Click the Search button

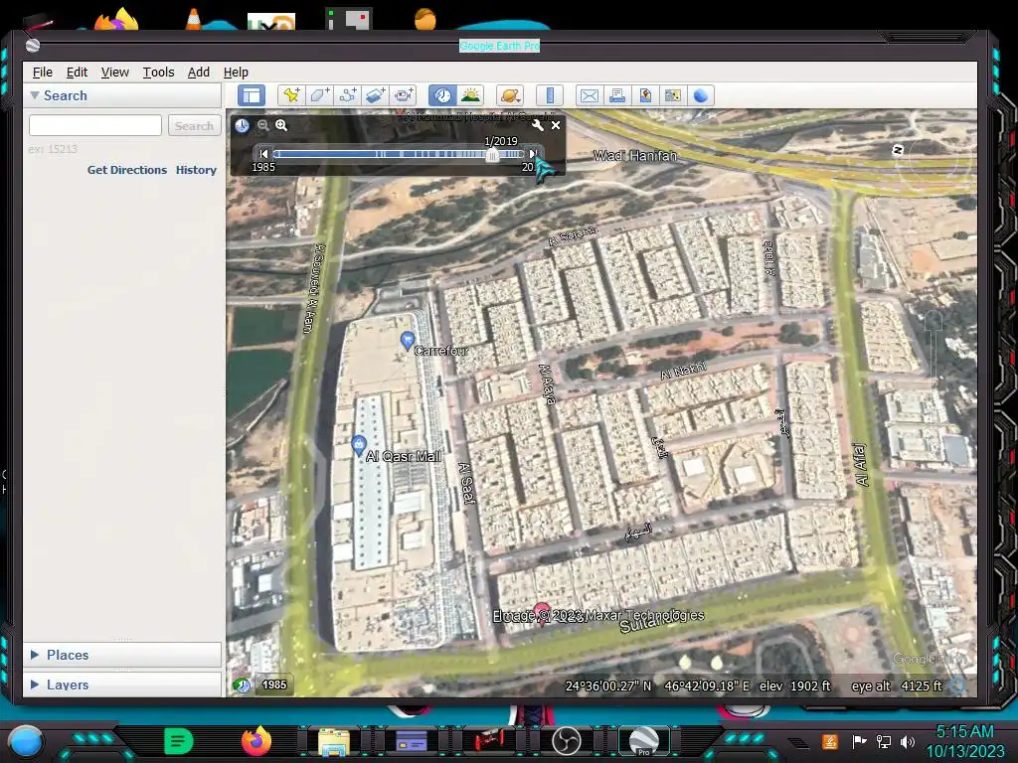tap(194, 125)
